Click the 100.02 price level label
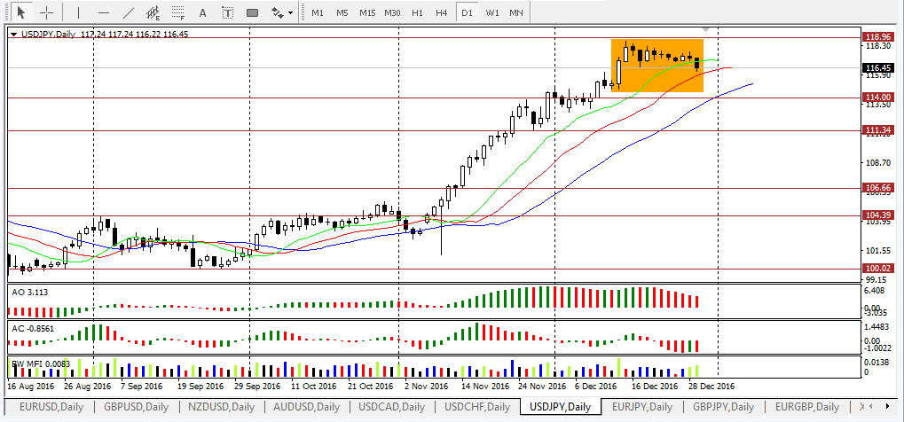The height and width of the screenshot is (422, 904). [x=878, y=269]
